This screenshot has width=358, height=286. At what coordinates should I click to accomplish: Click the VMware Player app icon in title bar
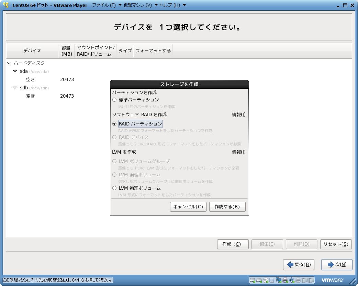tap(6, 5)
